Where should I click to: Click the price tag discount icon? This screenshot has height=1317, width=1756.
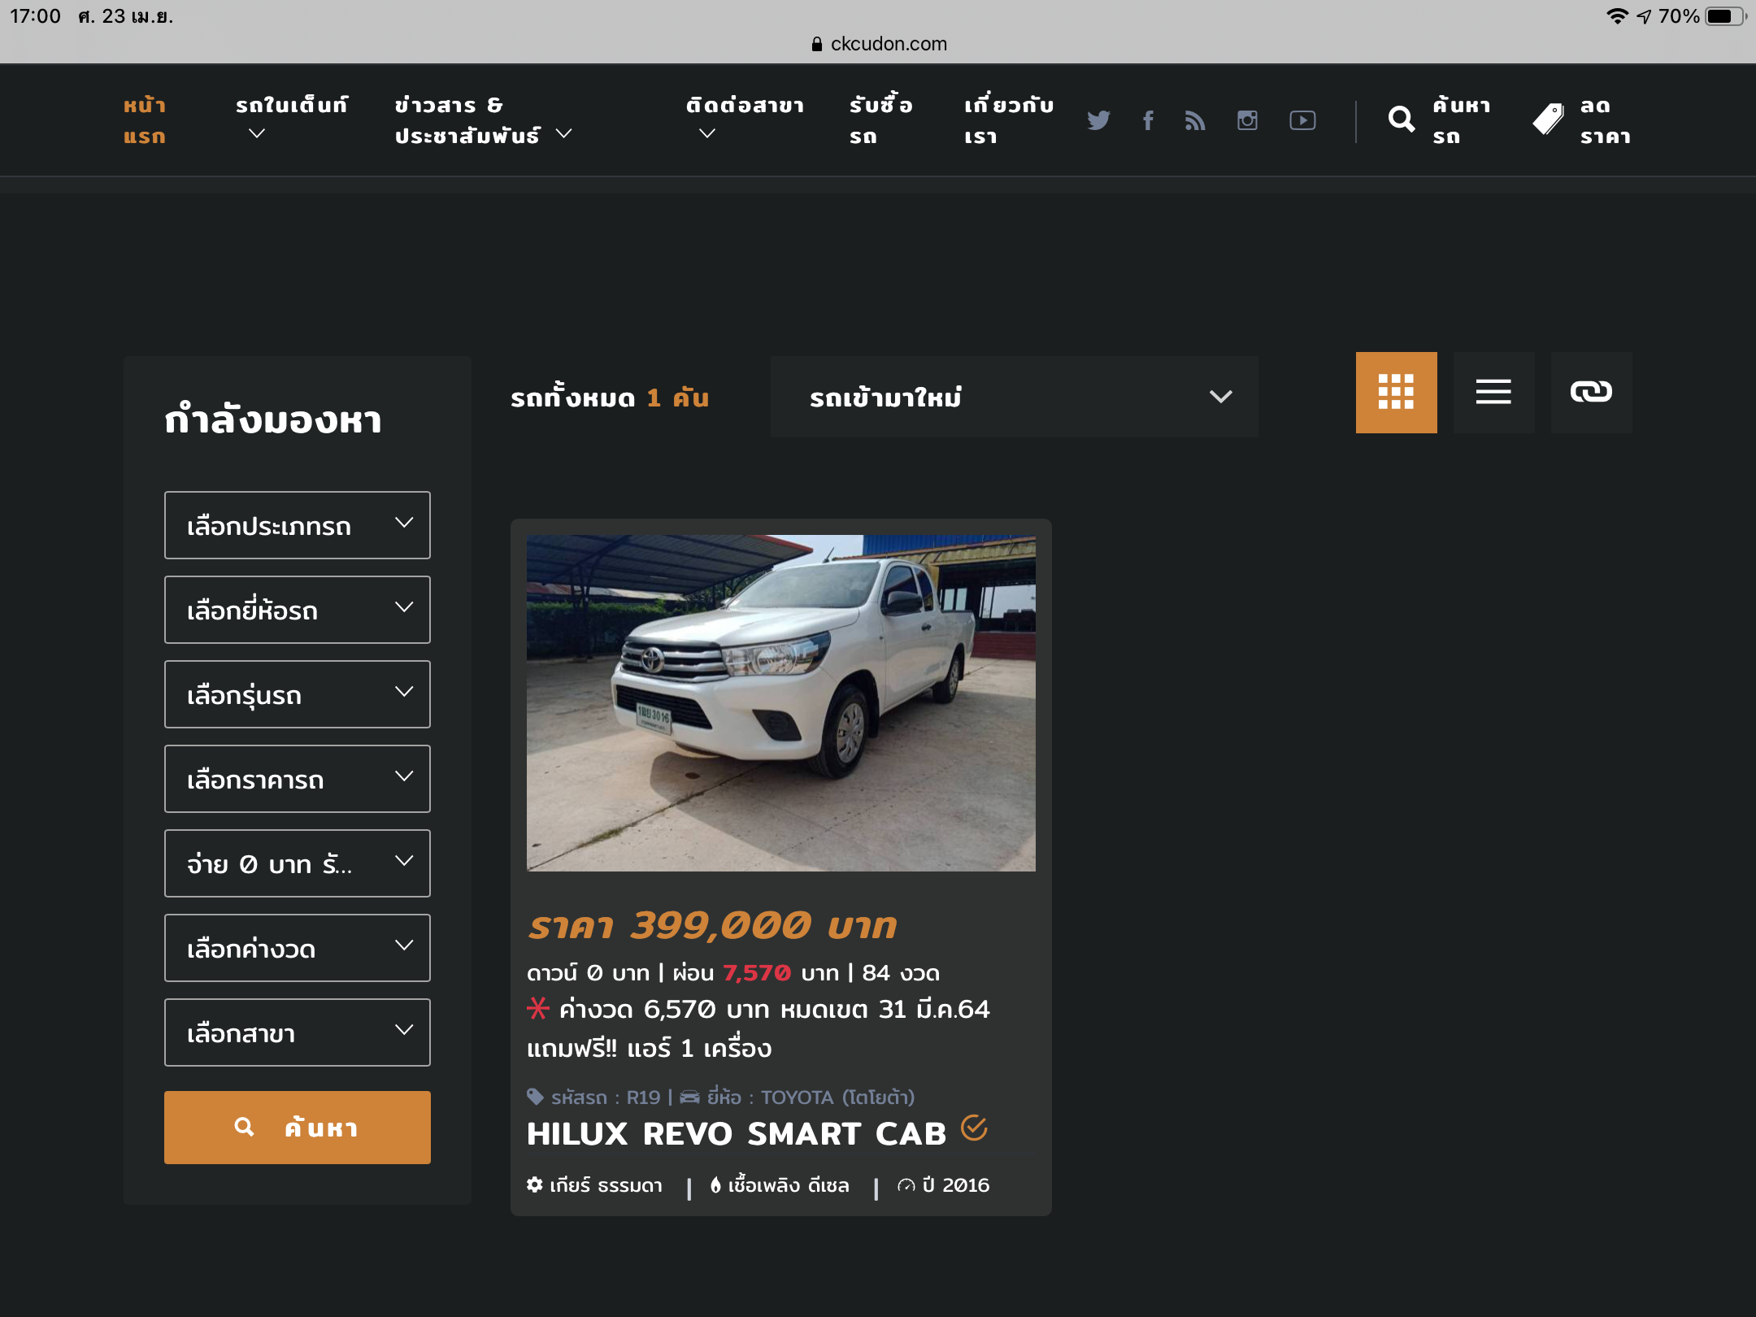click(1549, 120)
